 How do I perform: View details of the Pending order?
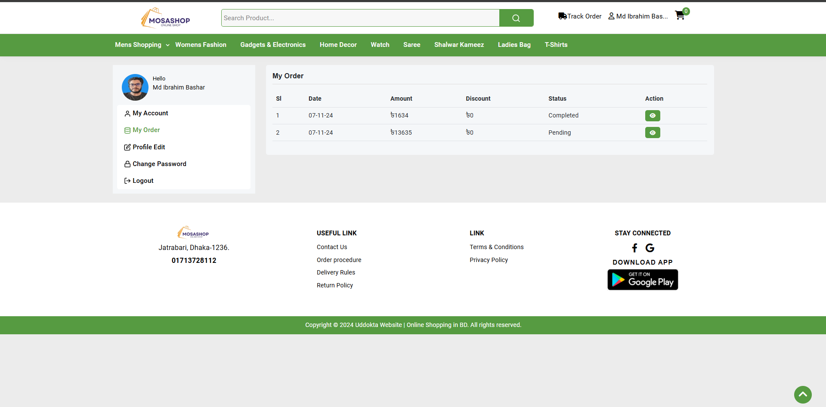[x=653, y=133]
